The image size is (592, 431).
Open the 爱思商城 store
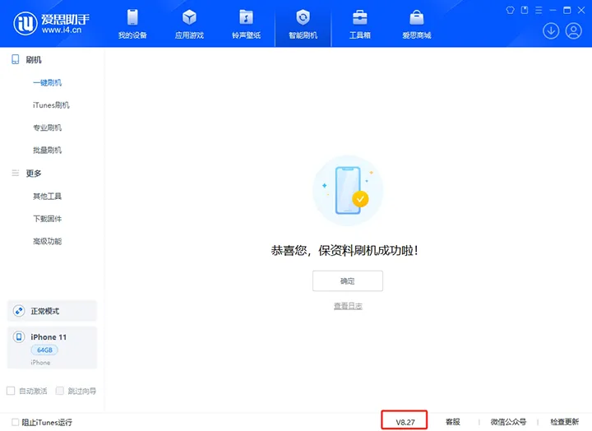(x=417, y=24)
